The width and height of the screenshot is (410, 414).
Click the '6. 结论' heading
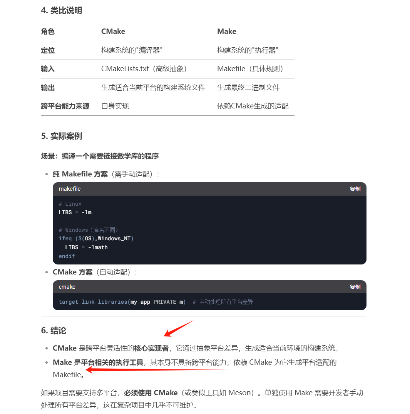[x=54, y=330]
